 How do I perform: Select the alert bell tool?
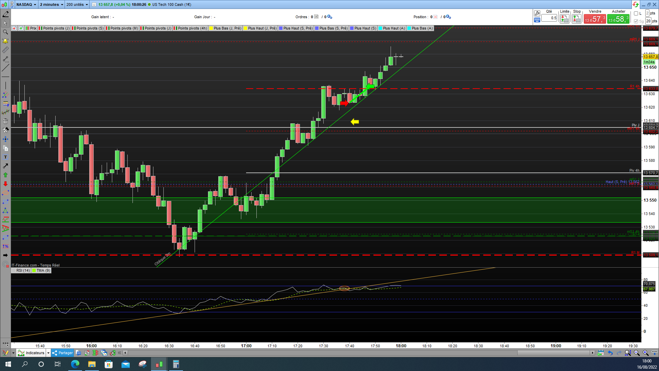click(x=5, y=41)
